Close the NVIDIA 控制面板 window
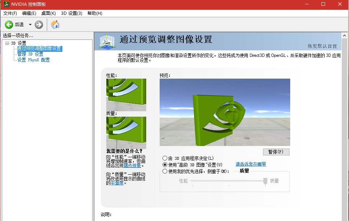The width and height of the screenshot is (349, 221). (x=340, y=4)
